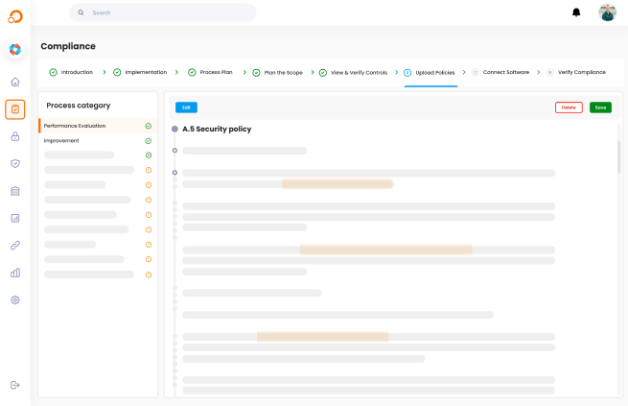Switch to the Connect Software step
628x406 pixels.
[505, 72]
